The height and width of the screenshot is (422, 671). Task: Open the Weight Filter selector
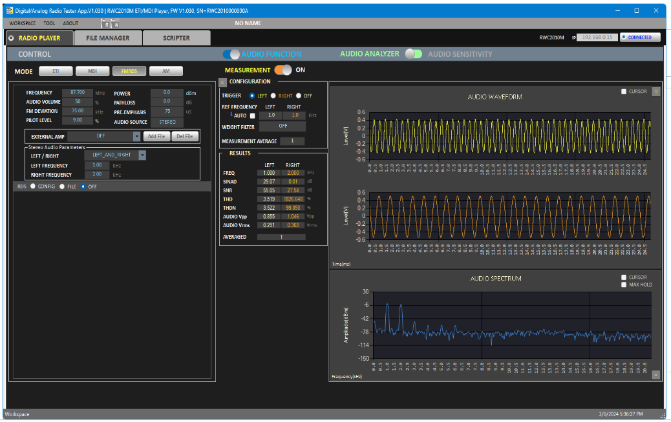coord(282,126)
